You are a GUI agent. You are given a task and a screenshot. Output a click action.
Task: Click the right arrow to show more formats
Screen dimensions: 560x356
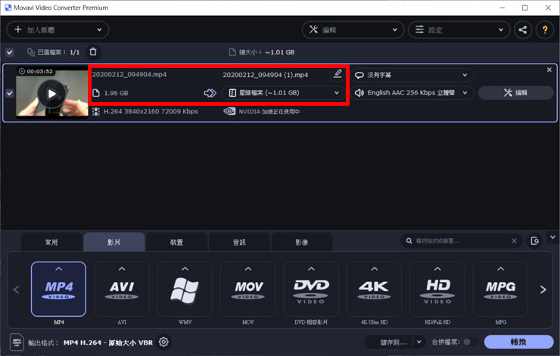pyautogui.click(x=543, y=289)
